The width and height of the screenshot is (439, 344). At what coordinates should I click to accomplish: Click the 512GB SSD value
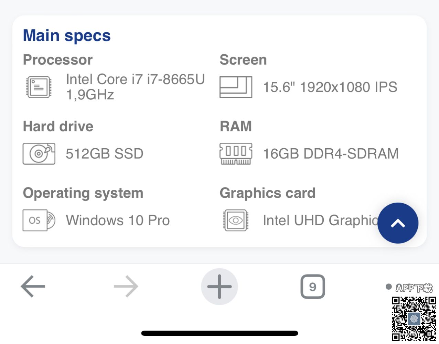(x=105, y=154)
